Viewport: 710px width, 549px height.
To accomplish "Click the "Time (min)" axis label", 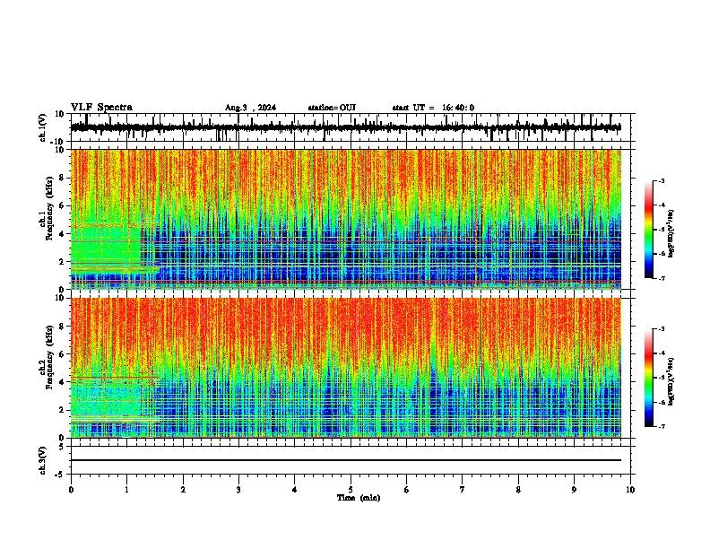I will click(x=359, y=498).
